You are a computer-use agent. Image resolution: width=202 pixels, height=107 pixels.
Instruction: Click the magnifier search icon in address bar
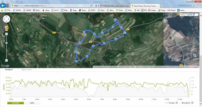[x=91, y=6]
